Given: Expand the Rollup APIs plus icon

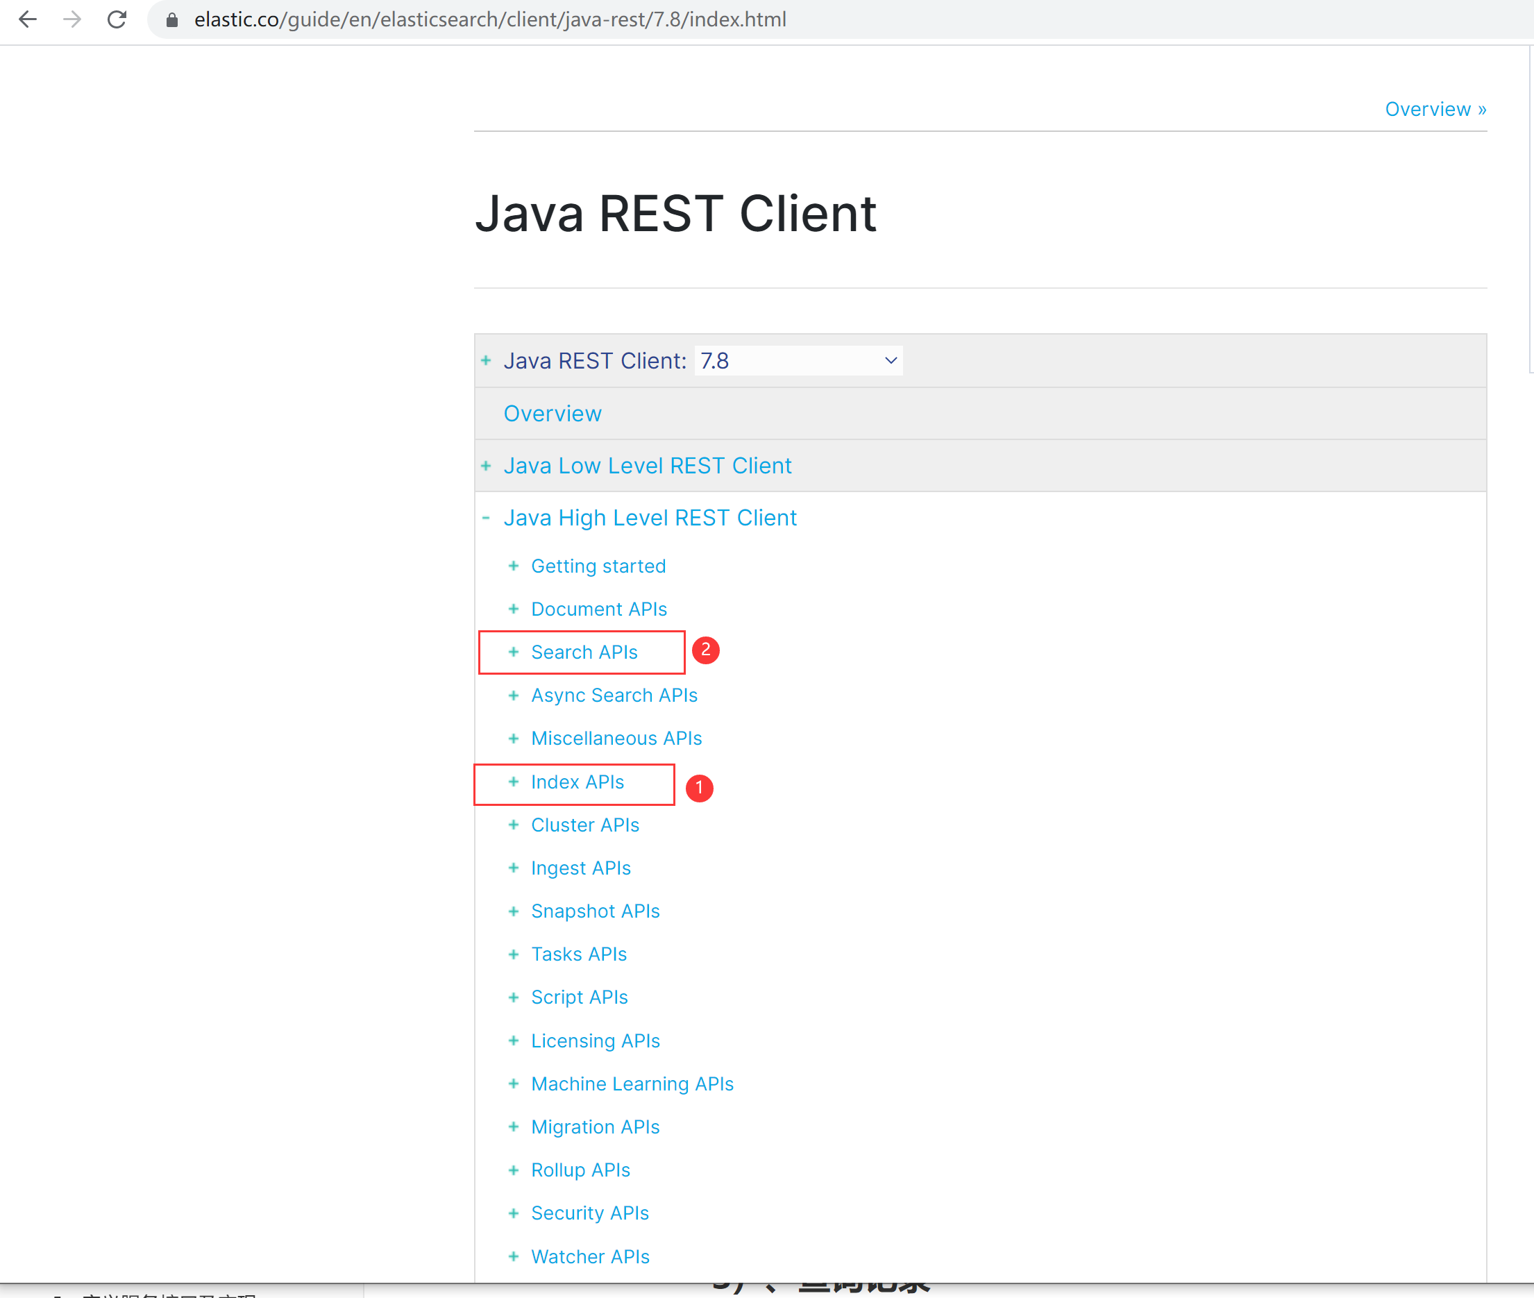Looking at the screenshot, I should pyautogui.click(x=514, y=1170).
